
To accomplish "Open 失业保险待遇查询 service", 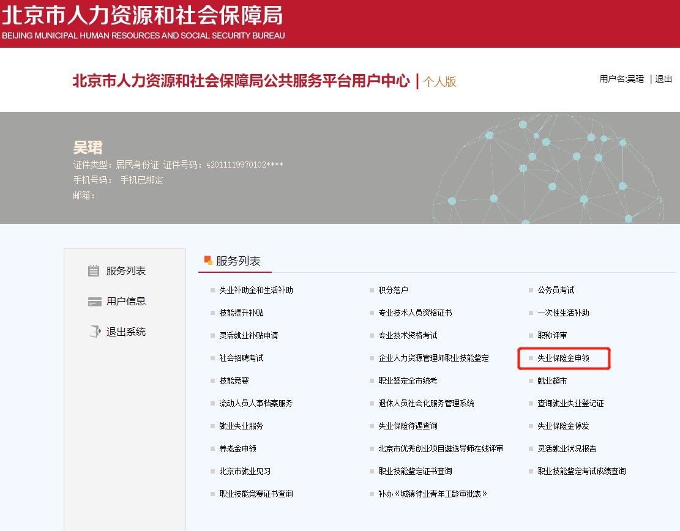I will click(408, 426).
